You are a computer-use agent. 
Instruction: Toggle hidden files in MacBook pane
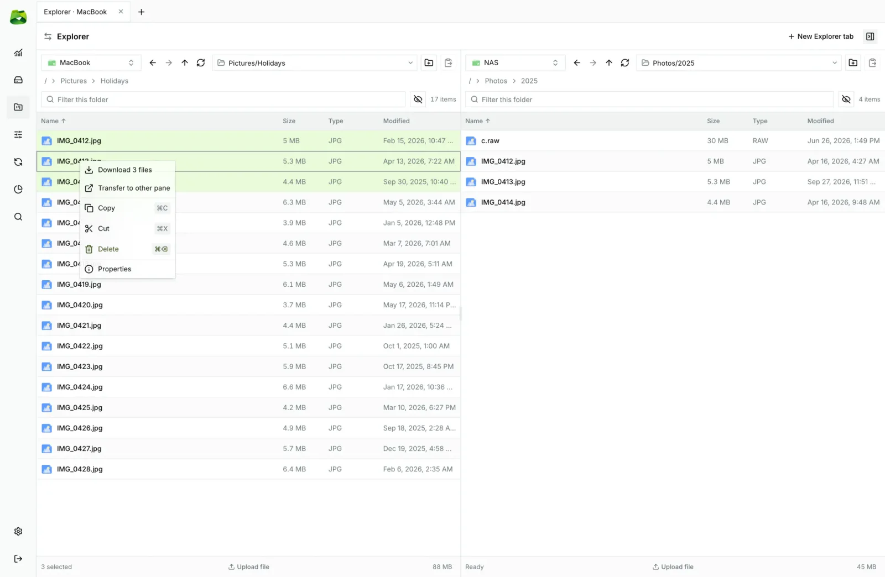[418, 99]
